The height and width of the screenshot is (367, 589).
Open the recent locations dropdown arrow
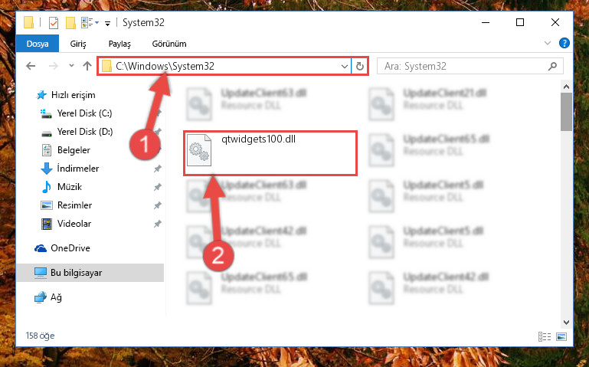(71, 66)
